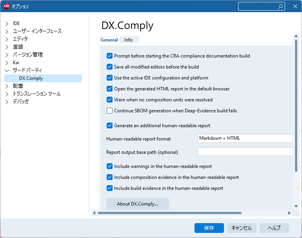Select the トランスレーション ツール category
This screenshot has width=302, height=238.
coord(37,94)
